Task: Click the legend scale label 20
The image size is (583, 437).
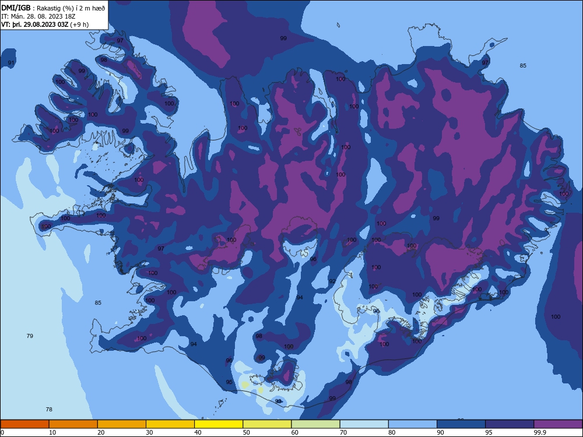Action: click(x=101, y=432)
